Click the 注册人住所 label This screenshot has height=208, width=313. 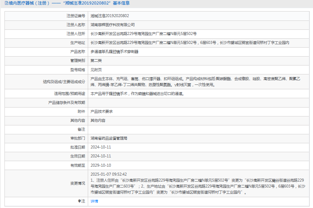point(76,34)
